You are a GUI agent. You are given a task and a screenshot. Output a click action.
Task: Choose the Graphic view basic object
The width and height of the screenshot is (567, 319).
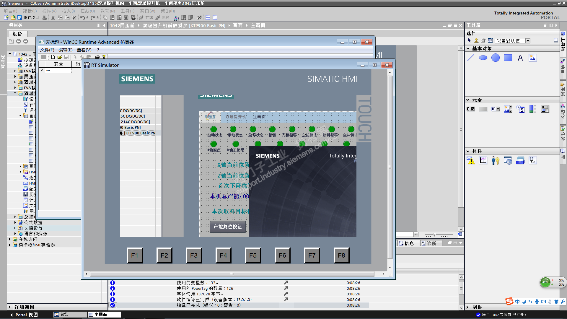coord(533,58)
